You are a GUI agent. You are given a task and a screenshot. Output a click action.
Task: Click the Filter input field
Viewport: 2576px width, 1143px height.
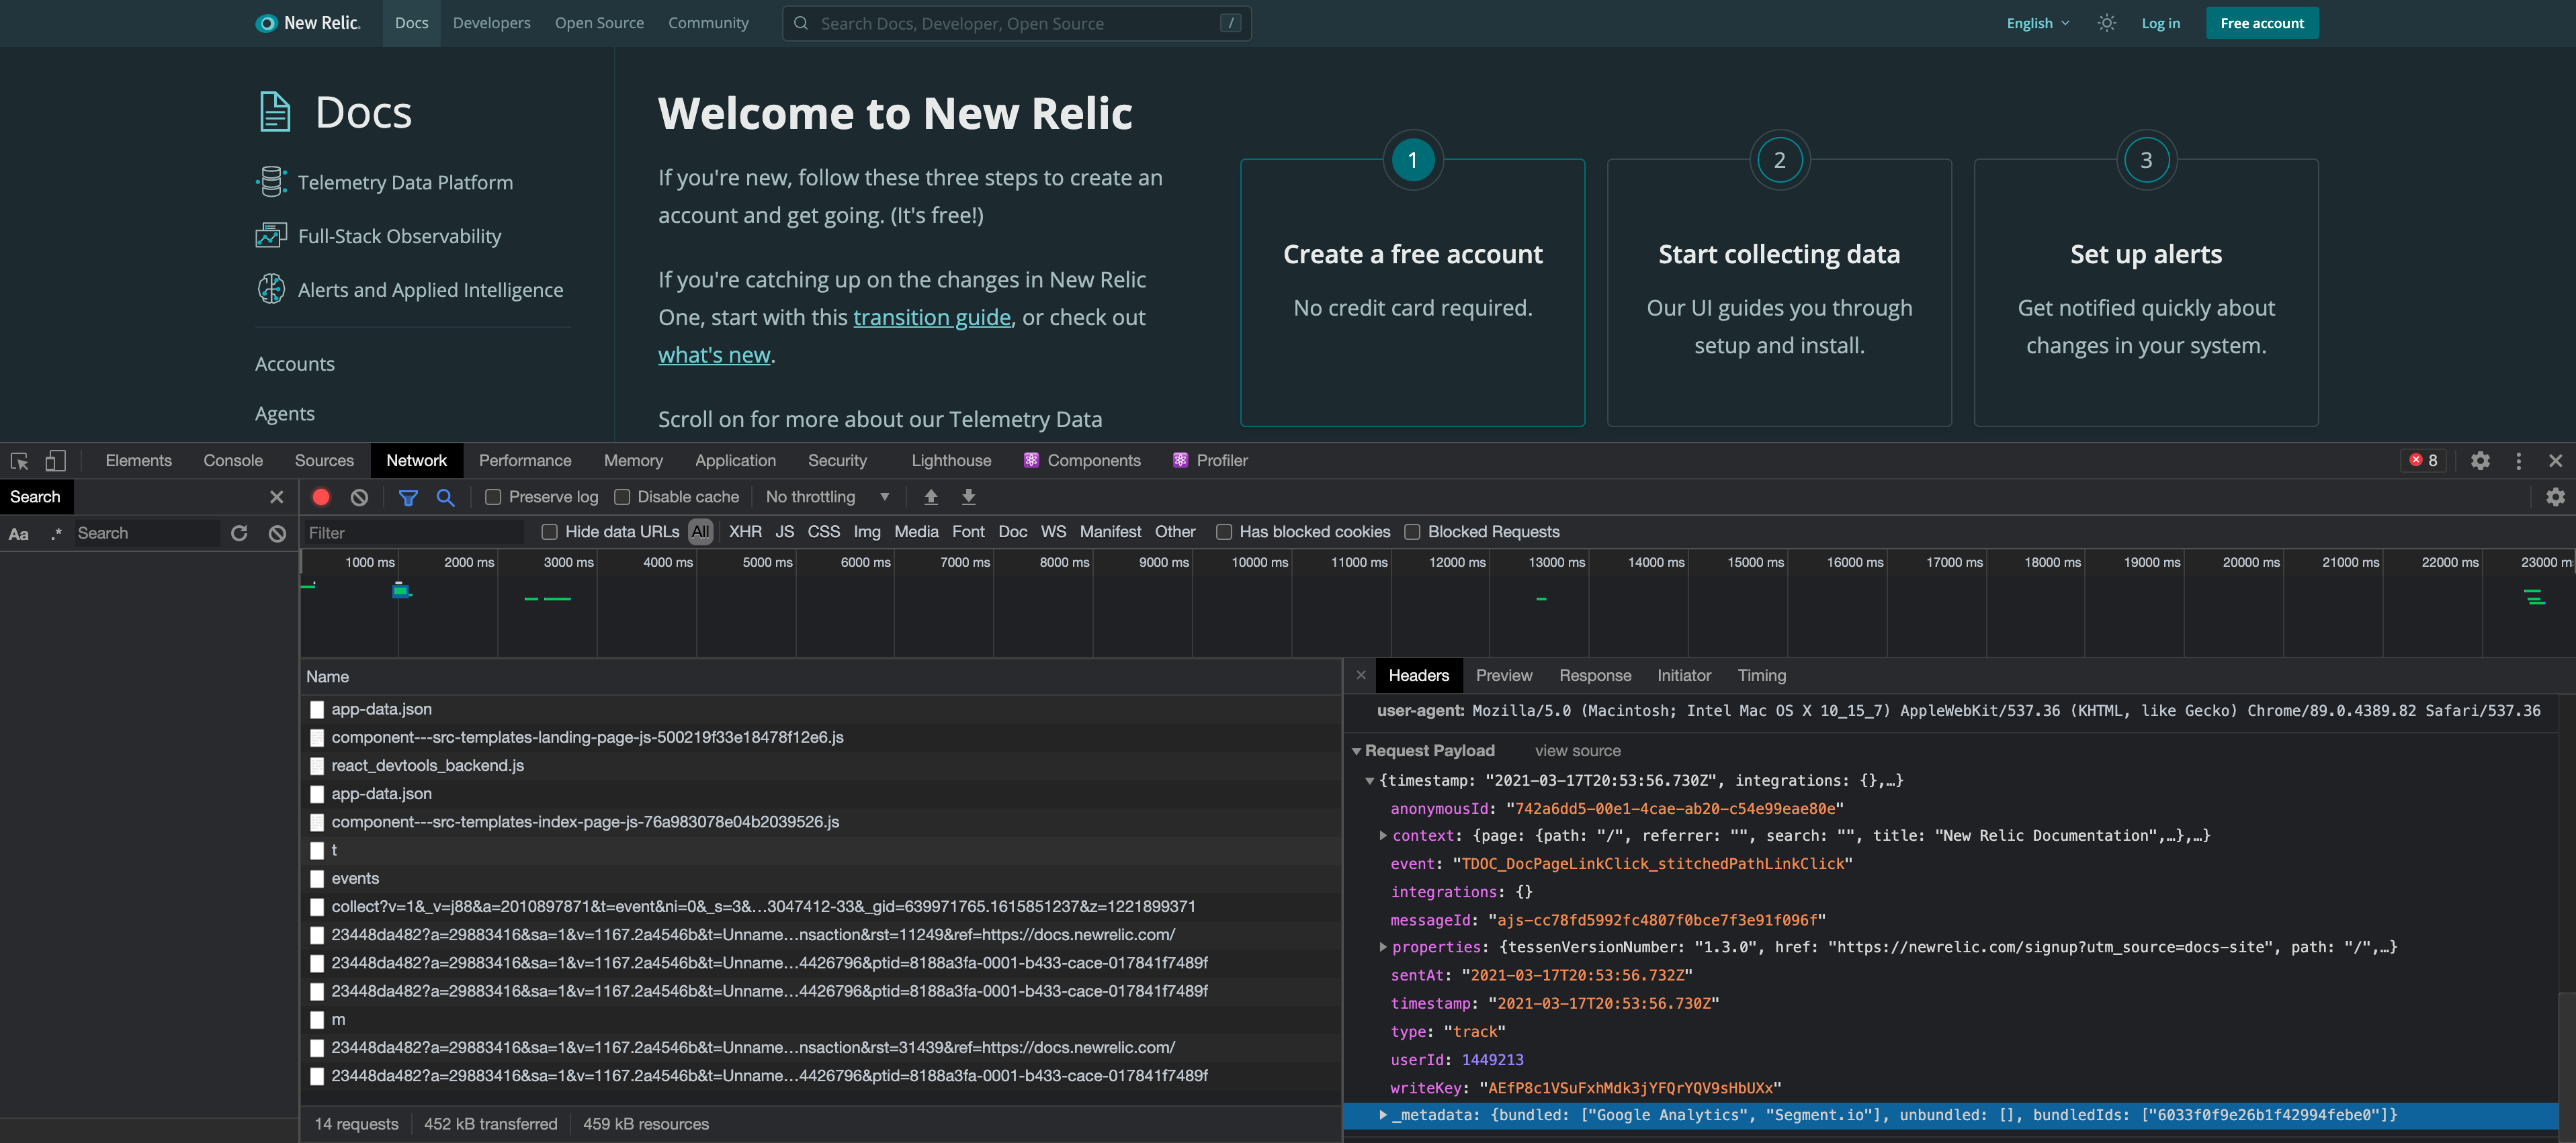point(413,533)
